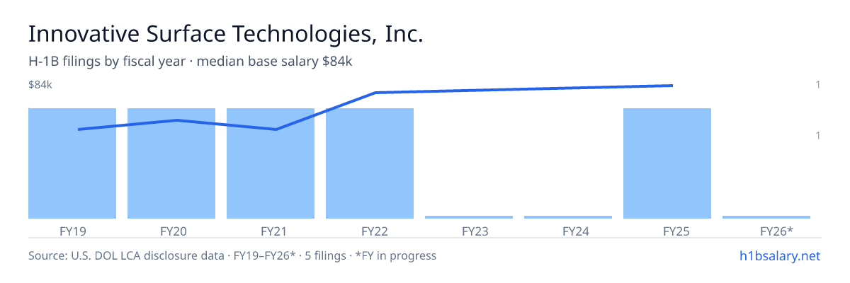Screen dimensions: 850x283
Task: Select the FY25 filings bar
Action: point(667,163)
